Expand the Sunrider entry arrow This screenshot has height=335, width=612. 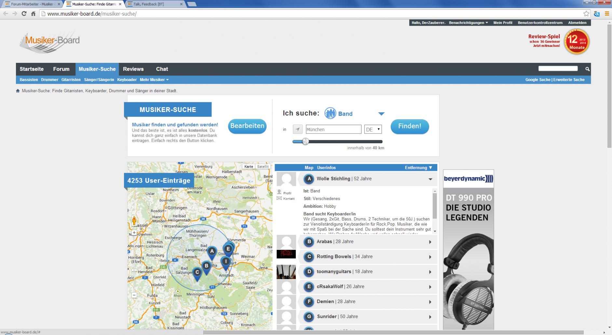[x=430, y=317]
